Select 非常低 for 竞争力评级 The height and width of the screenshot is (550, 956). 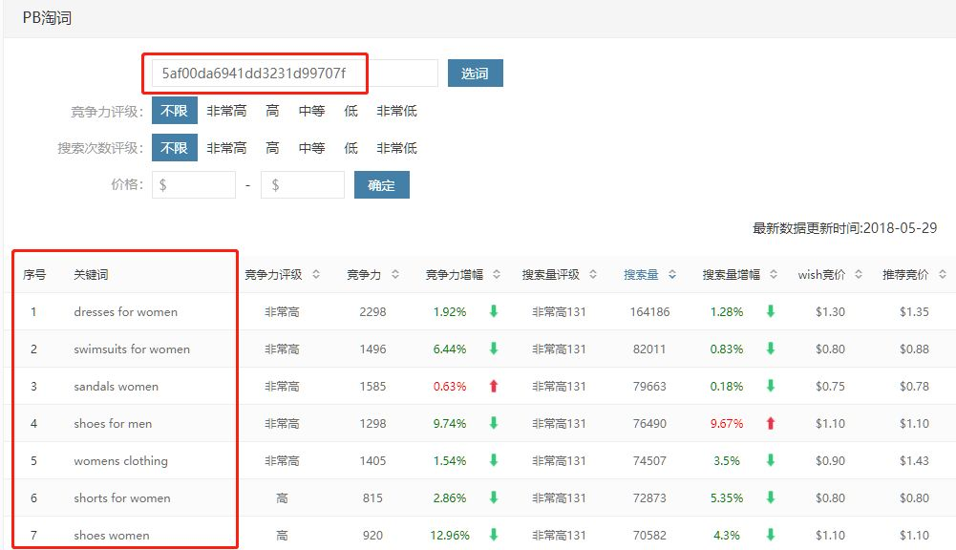(397, 111)
